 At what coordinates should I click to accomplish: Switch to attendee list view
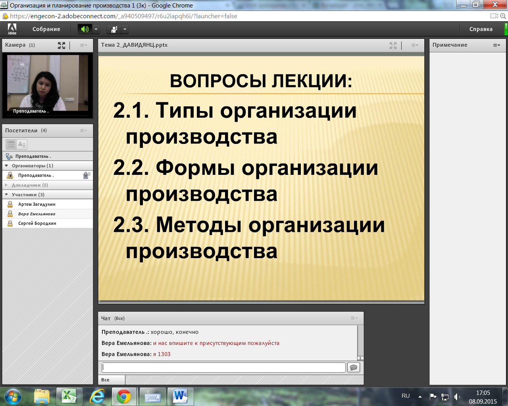[11, 144]
